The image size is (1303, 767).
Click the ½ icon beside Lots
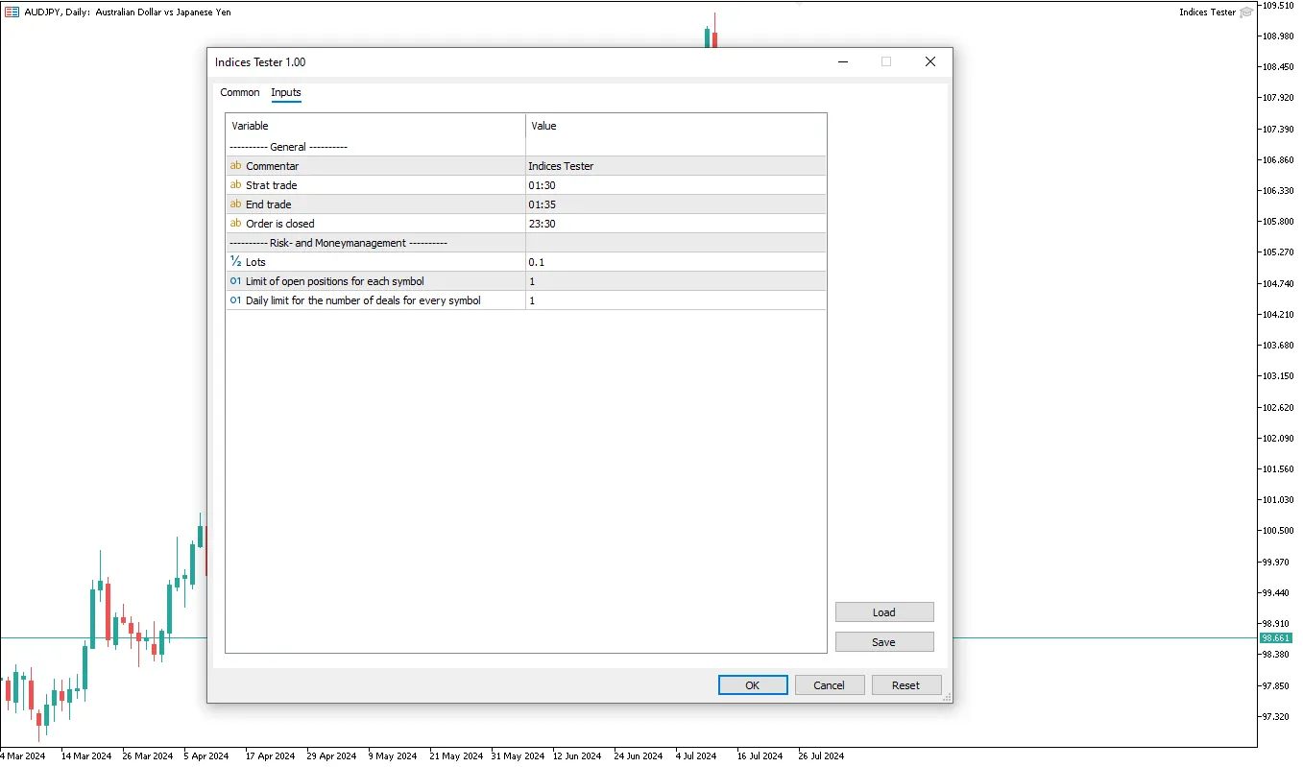pyautogui.click(x=235, y=262)
